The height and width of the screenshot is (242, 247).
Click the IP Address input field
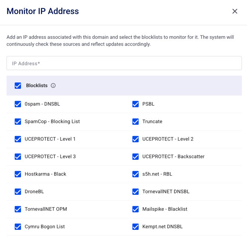tap(124, 63)
